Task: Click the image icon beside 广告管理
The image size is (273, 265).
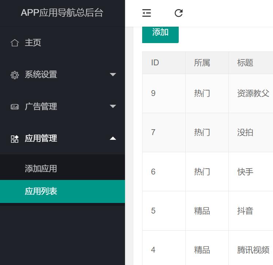Action: 15,107
